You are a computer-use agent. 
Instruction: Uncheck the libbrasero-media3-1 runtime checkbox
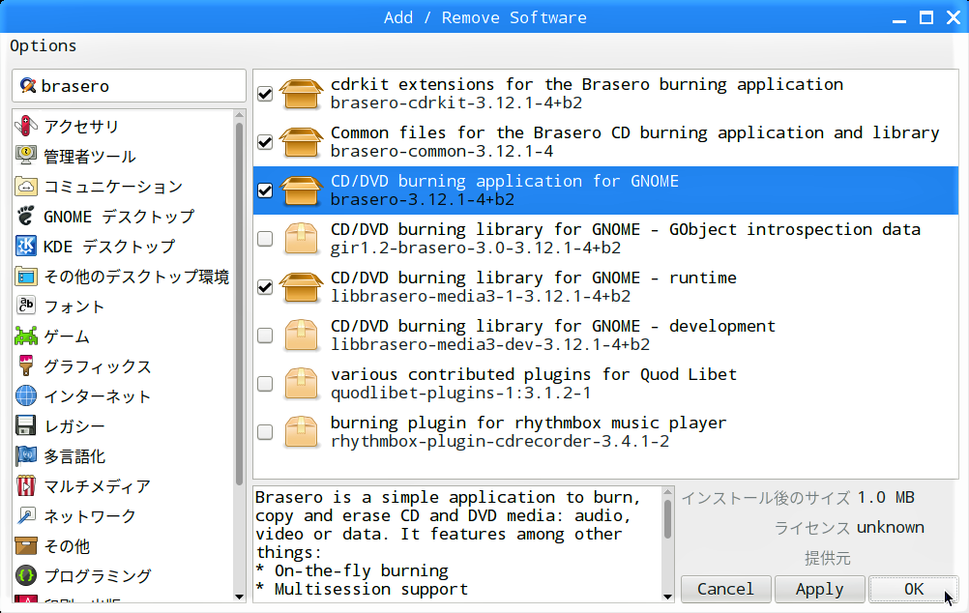pyautogui.click(x=265, y=287)
